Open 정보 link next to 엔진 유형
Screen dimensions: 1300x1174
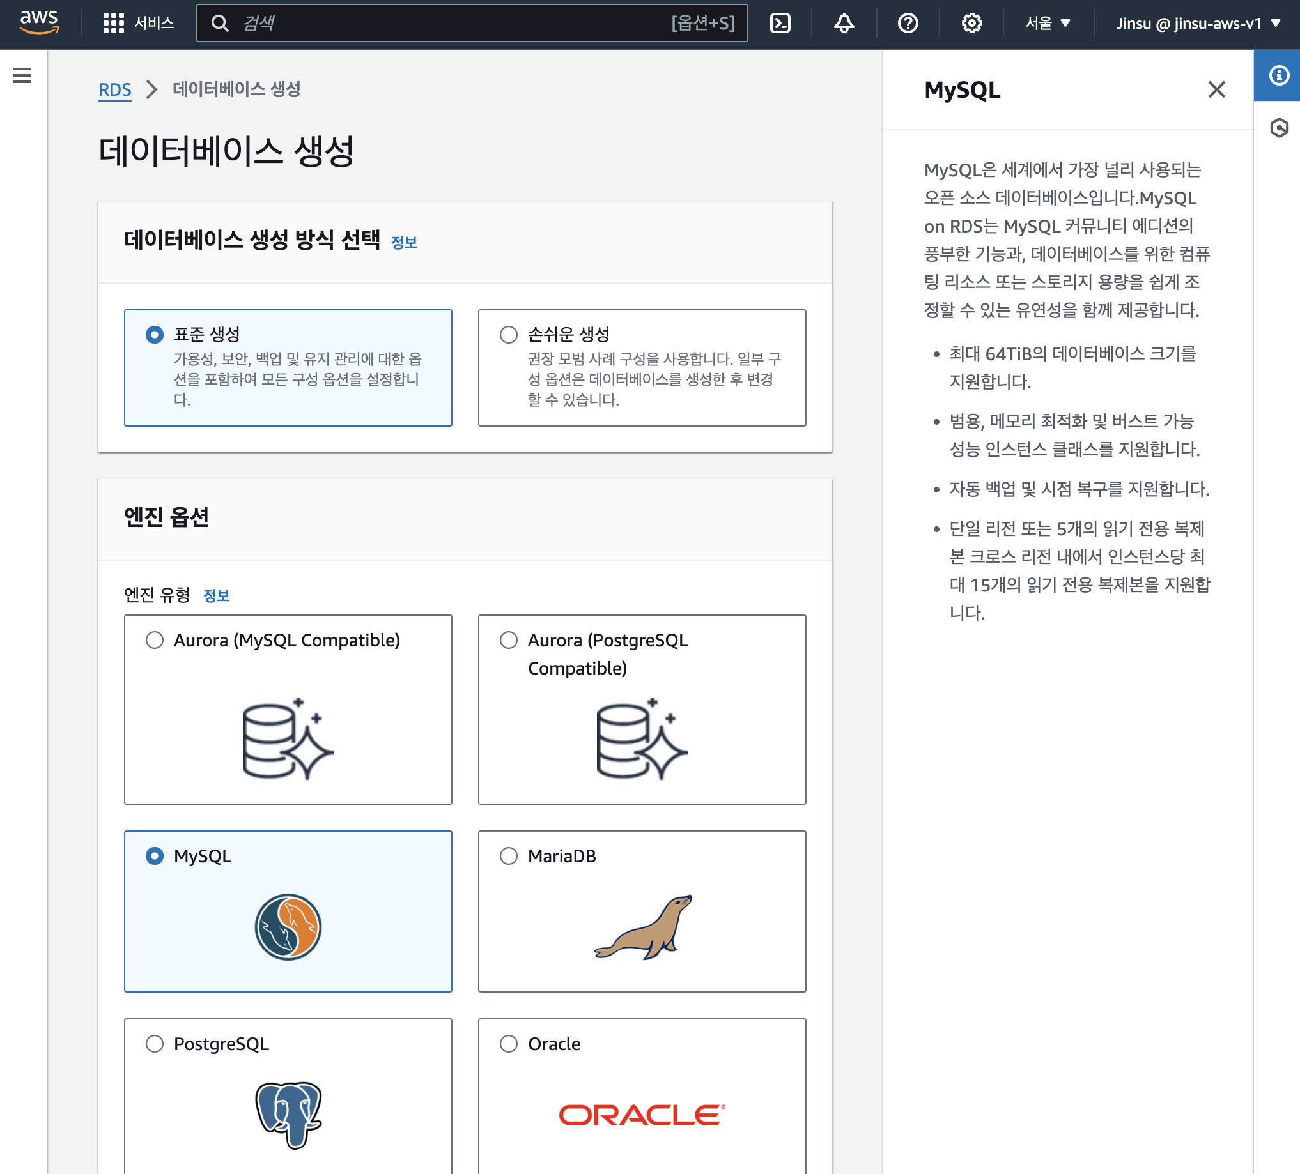click(216, 595)
